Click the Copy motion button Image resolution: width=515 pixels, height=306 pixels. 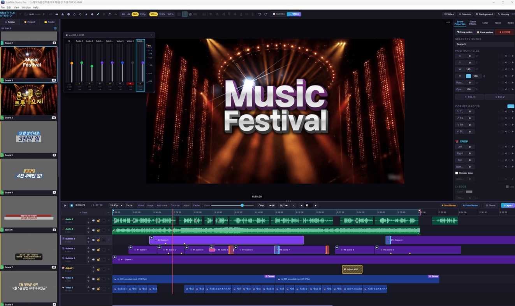(x=465, y=32)
